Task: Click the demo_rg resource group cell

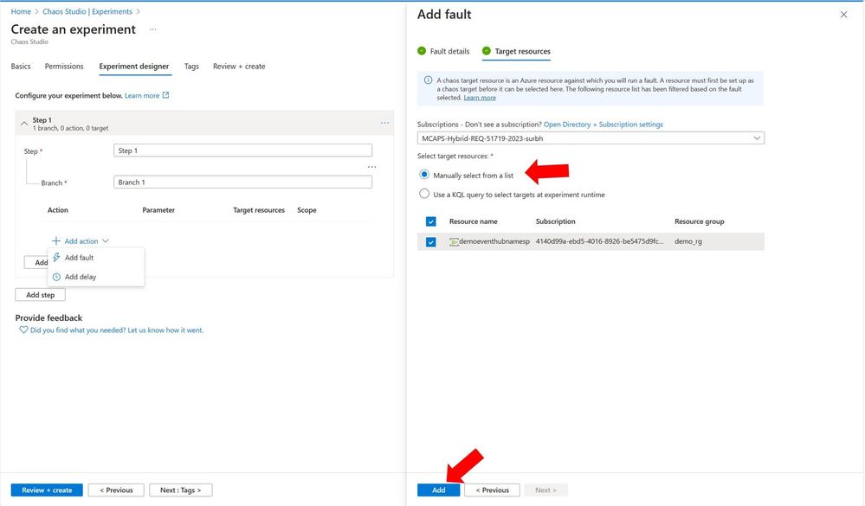Action: click(687, 241)
